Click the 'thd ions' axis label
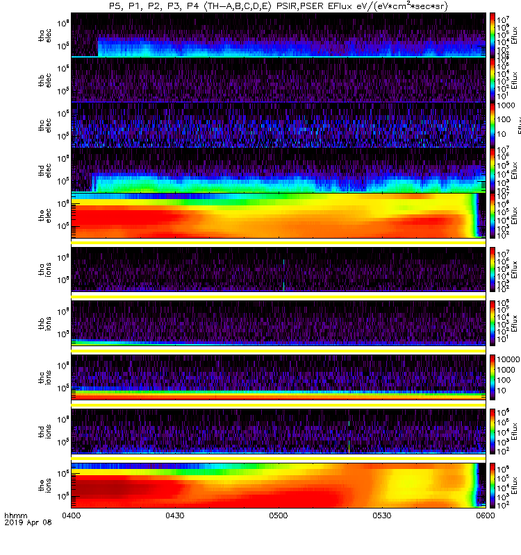The width and height of the screenshot is (521, 555). point(44,432)
